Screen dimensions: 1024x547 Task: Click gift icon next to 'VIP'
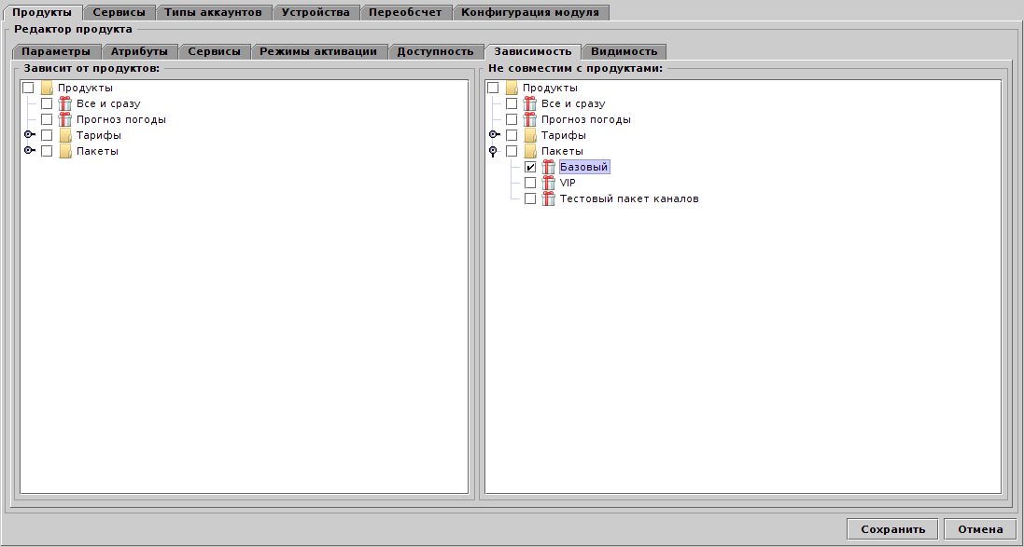click(x=549, y=183)
